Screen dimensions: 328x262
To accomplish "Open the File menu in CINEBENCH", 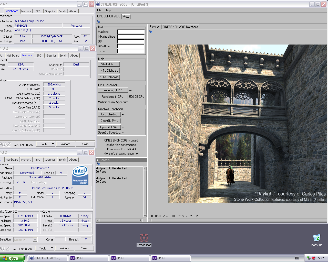I will pyautogui.click(x=99, y=10).
